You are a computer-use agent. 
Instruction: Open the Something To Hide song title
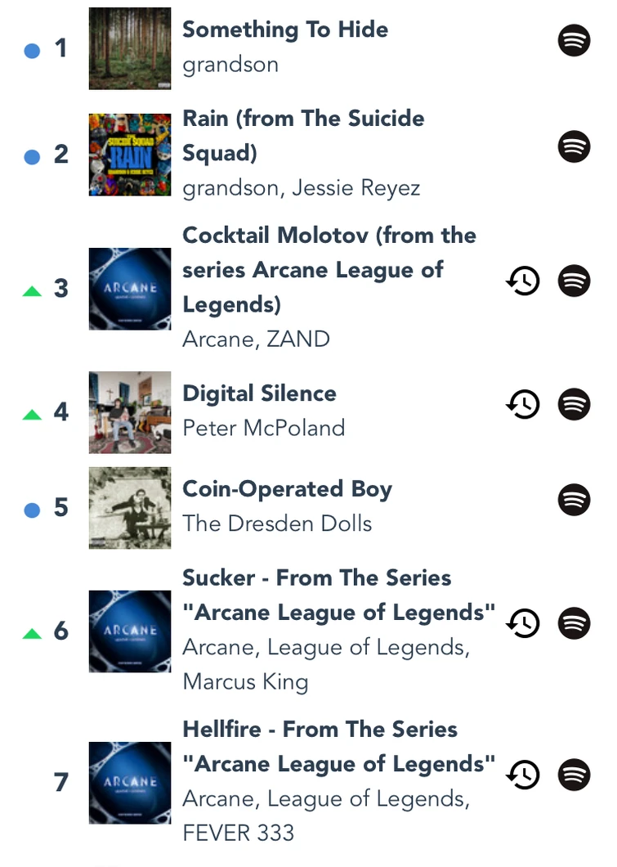coord(285,29)
